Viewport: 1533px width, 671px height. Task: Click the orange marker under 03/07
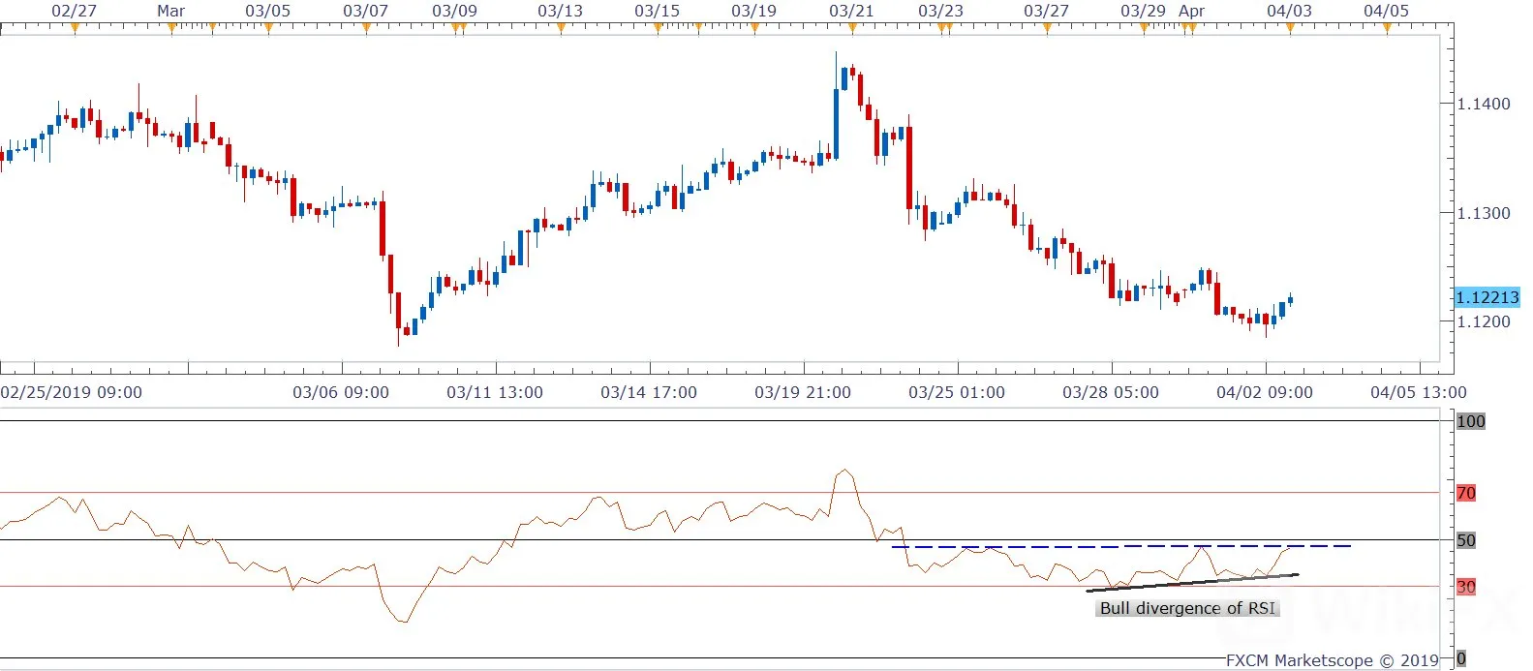point(366,28)
